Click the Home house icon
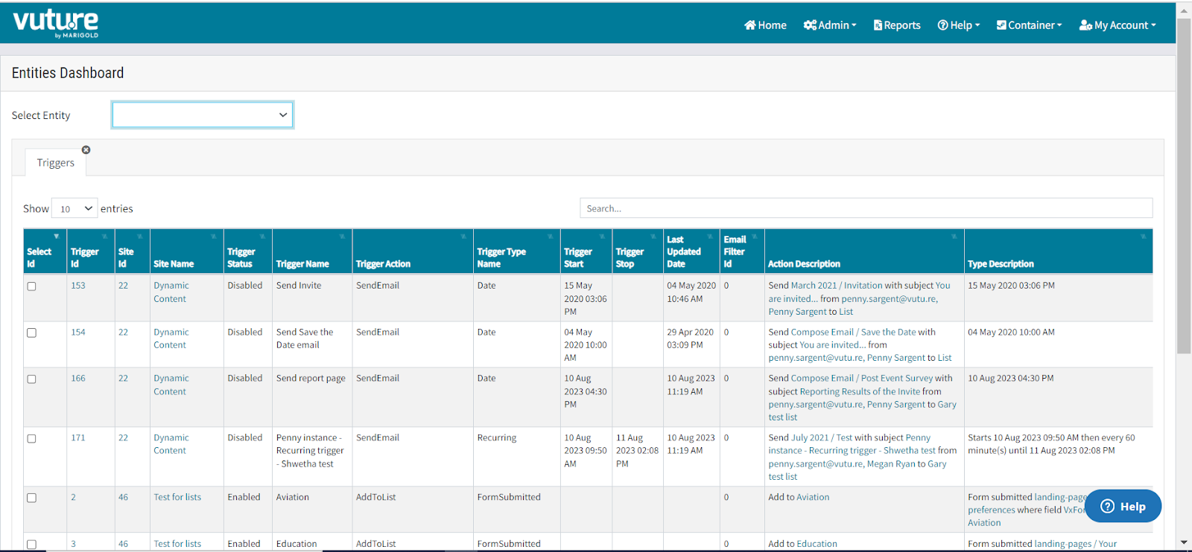This screenshot has width=1192, height=552. coord(750,25)
